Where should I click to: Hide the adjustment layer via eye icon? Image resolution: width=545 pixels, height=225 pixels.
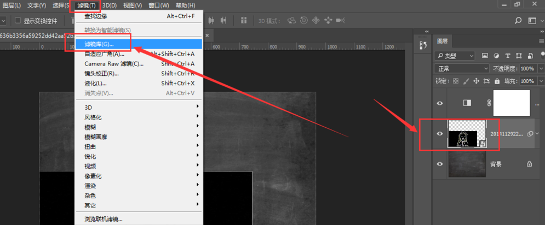pos(440,103)
